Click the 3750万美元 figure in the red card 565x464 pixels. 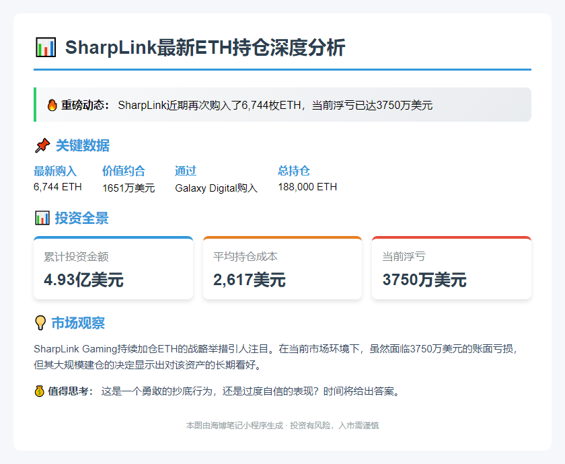[x=424, y=280]
